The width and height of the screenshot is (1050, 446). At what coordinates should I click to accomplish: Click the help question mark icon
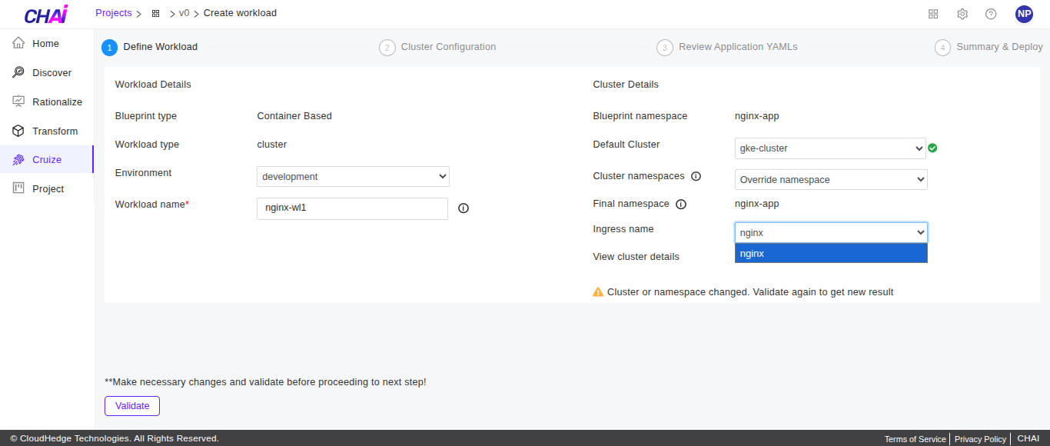coord(991,14)
